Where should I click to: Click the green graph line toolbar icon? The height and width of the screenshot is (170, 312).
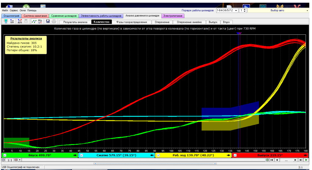point(34,21)
